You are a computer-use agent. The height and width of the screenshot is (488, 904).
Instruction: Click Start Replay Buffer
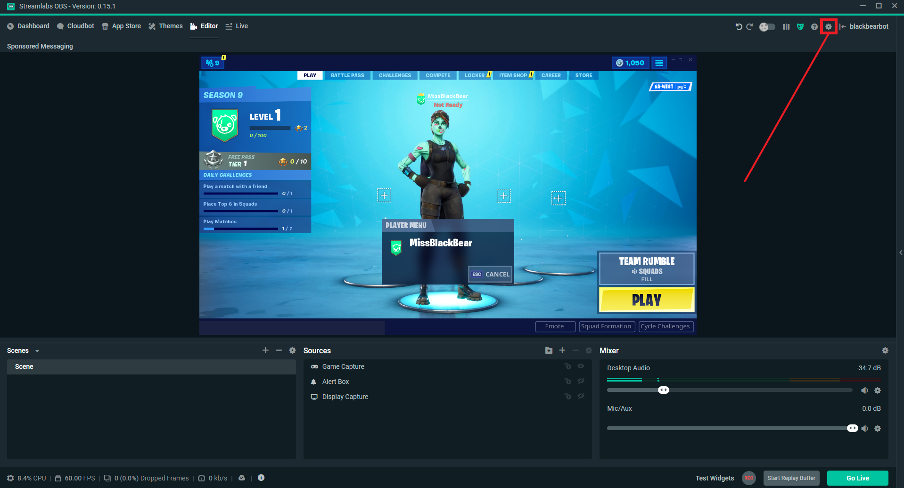tap(791, 478)
